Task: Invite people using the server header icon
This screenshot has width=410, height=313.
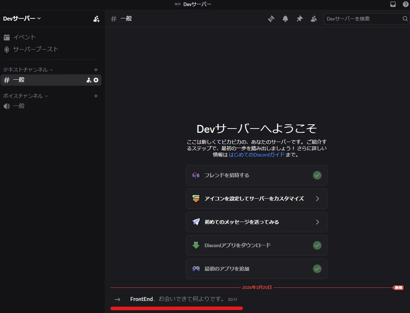Action: click(x=97, y=19)
